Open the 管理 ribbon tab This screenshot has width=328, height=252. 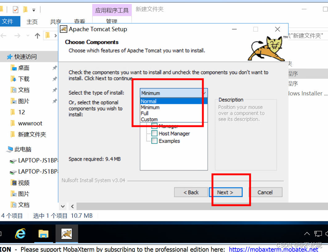pyautogui.click(x=112, y=21)
